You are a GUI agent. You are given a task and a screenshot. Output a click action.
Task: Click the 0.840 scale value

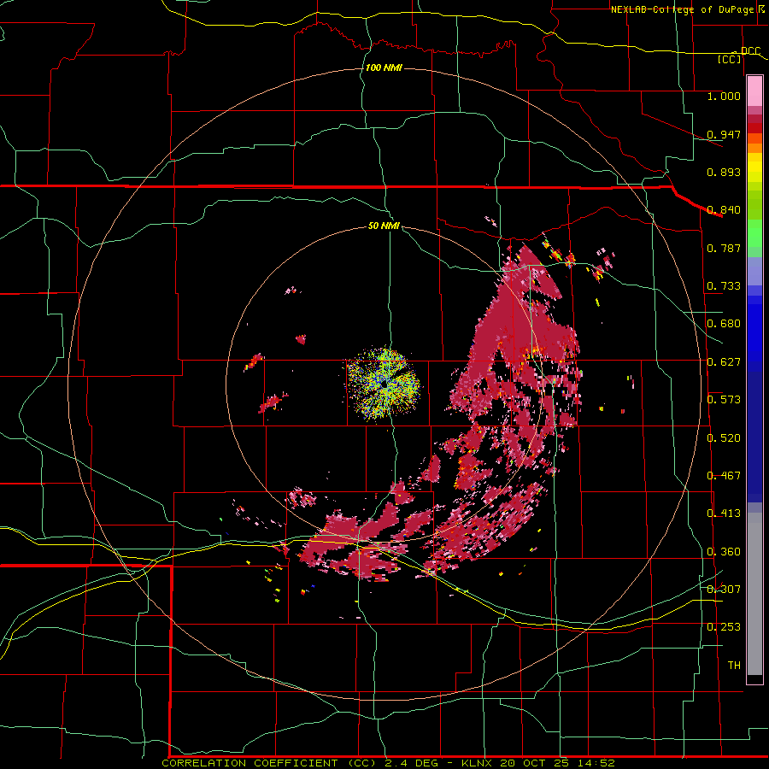coord(724,210)
